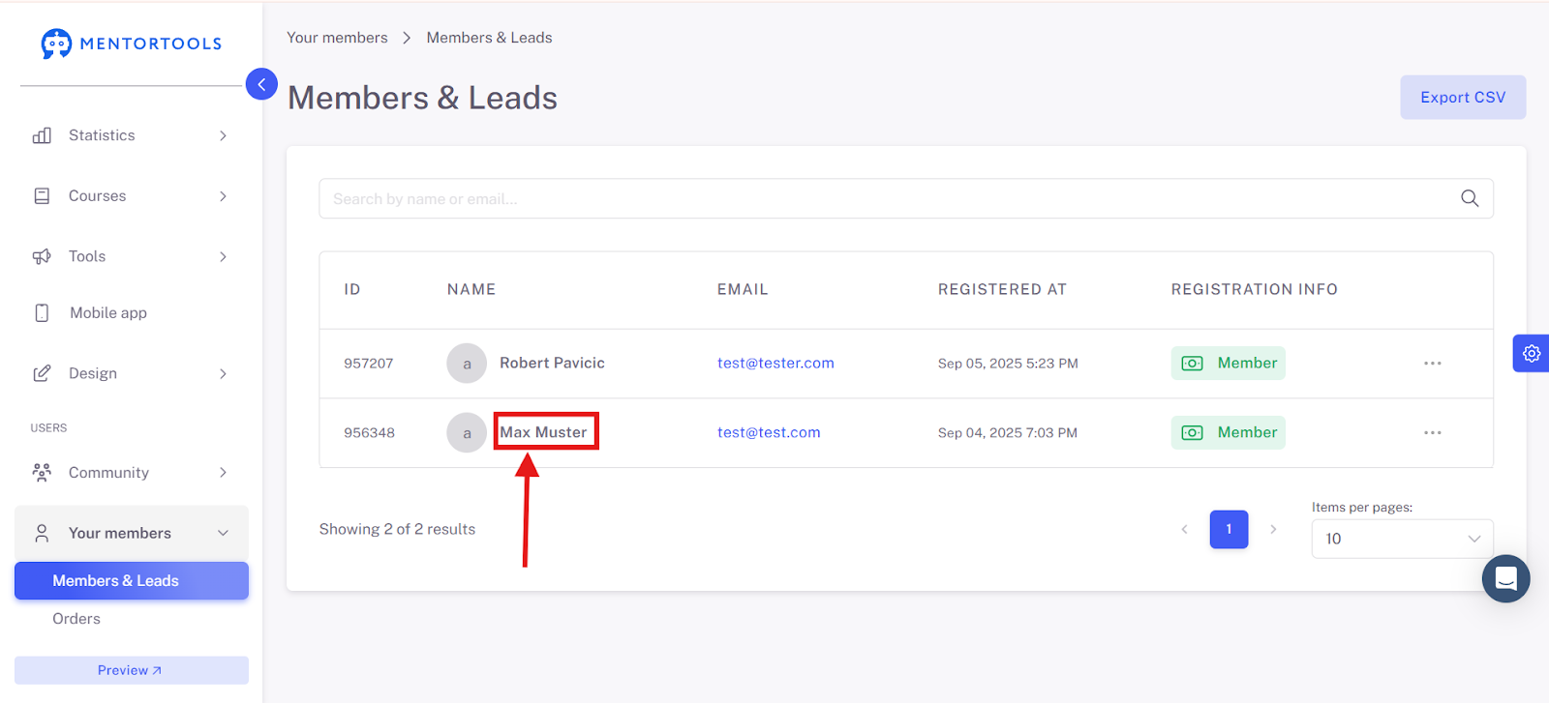The height and width of the screenshot is (703, 1549).
Task: Open the Statistics menu item
Action: pos(132,135)
